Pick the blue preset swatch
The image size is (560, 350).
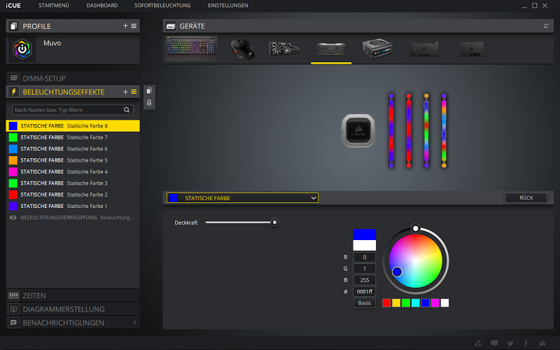pos(425,303)
